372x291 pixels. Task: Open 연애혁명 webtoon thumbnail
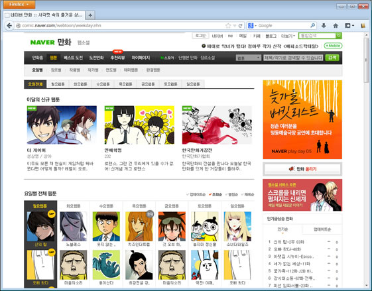(139, 125)
